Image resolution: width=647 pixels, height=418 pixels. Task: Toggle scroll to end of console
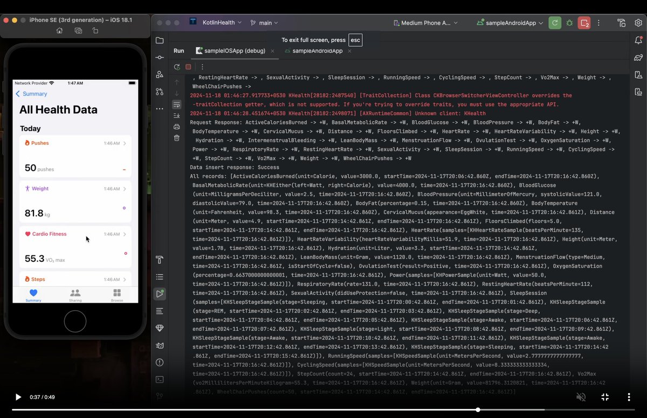[x=177, y=115]
